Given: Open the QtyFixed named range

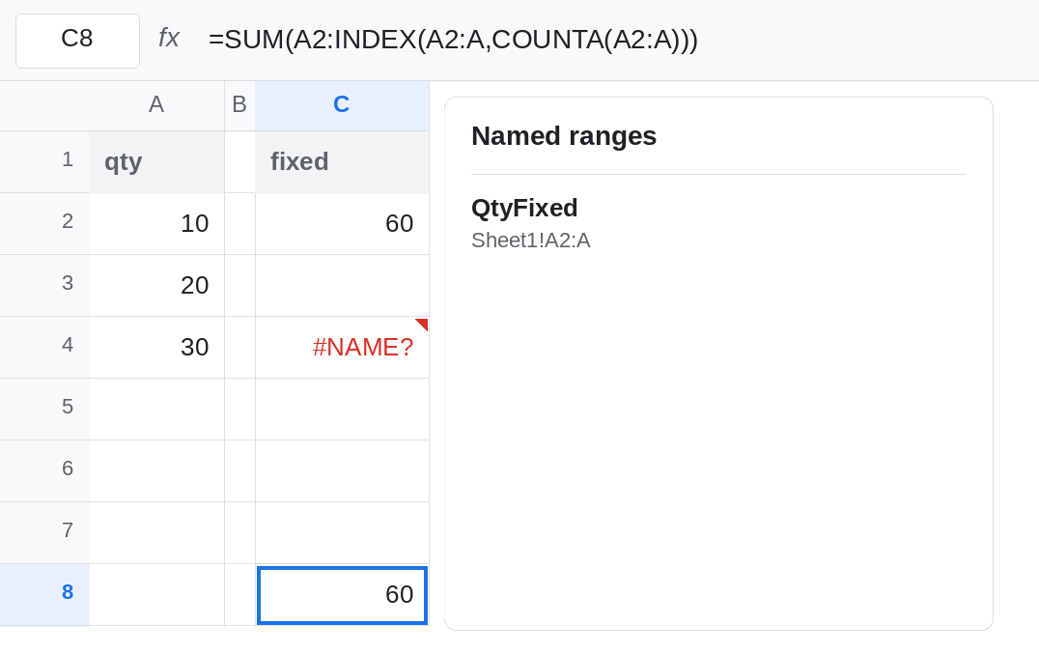Looking at the screenshot, I should click(x=524, y=208).
